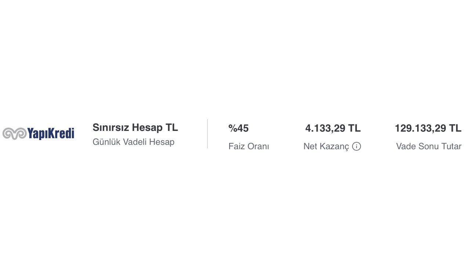Select the Net Kazanç label text
The height and width of the screenshot is (264, 470).
(x=326, y=147)
